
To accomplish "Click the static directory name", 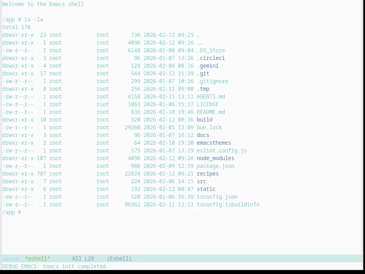I will pyautogui.click(x=206, y=189).
